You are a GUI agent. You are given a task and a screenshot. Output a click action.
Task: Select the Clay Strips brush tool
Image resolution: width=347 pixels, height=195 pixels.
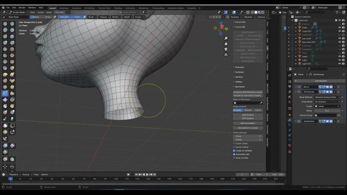tap(12, 30)
